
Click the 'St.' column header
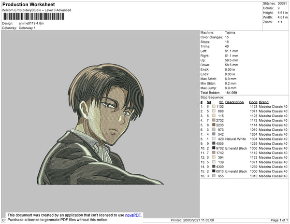pyautogui.click(x=221, y=102)
